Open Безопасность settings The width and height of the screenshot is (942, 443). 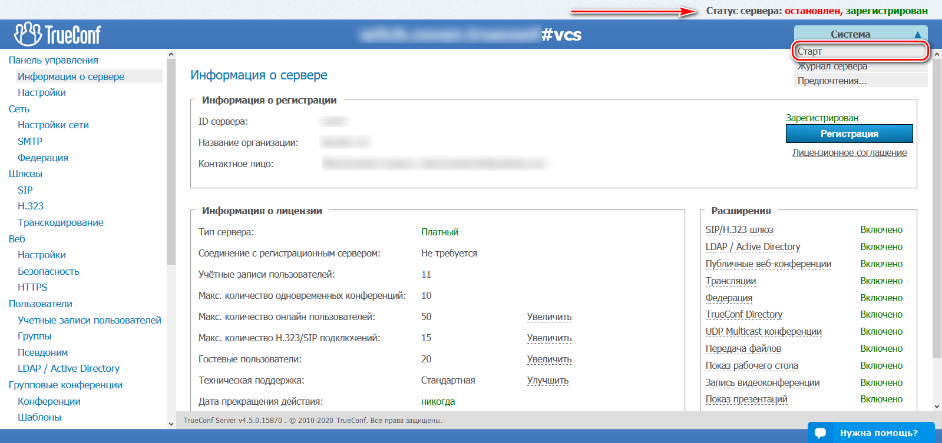[x=48, y=271]
